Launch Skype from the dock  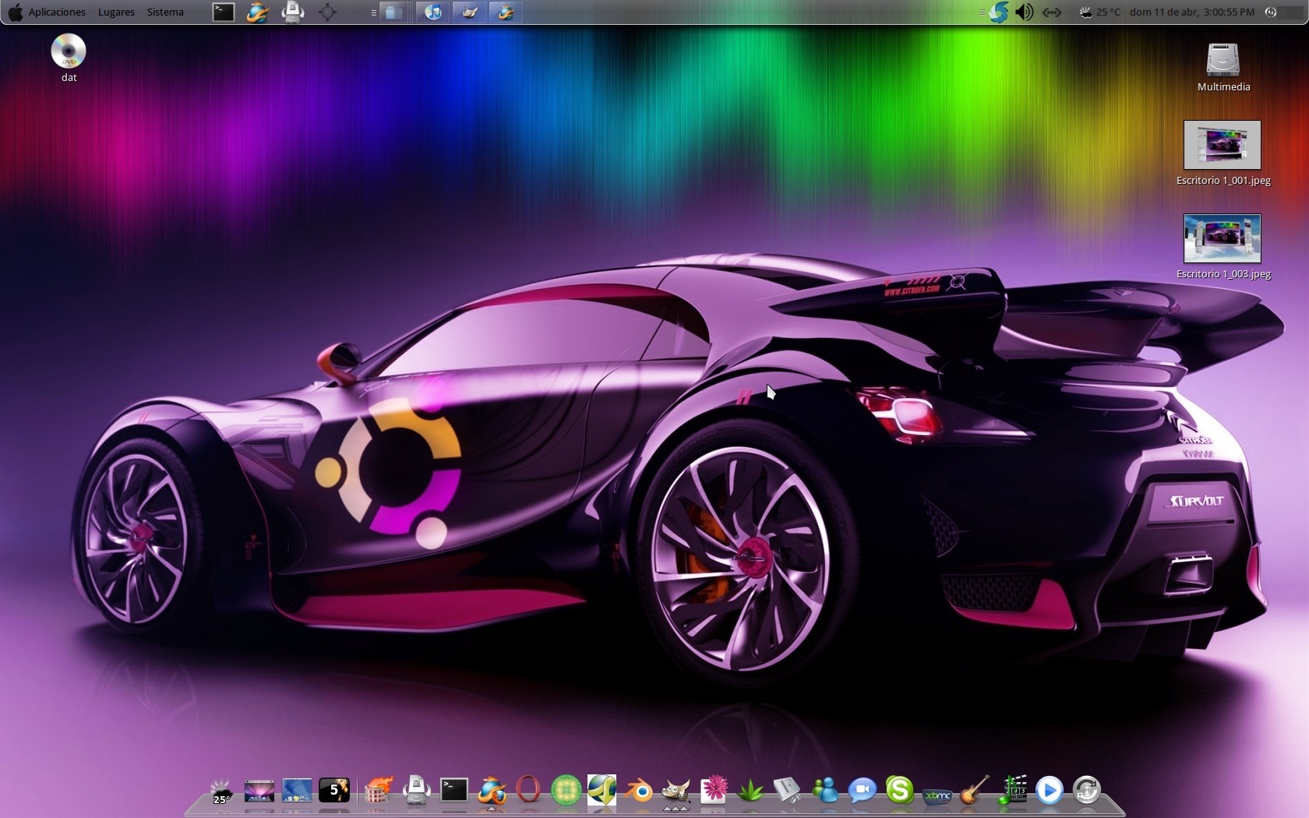(x=899, y=790)
